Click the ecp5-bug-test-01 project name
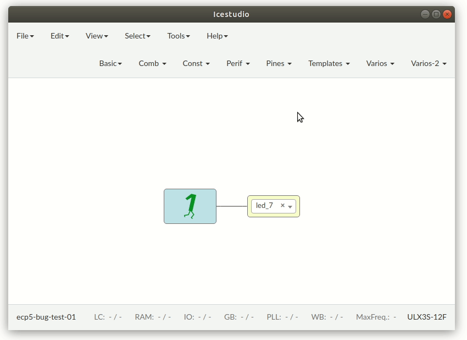467x340 pixels. 46,317
